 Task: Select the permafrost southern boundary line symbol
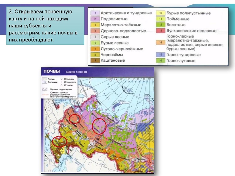tap(45, 95)
